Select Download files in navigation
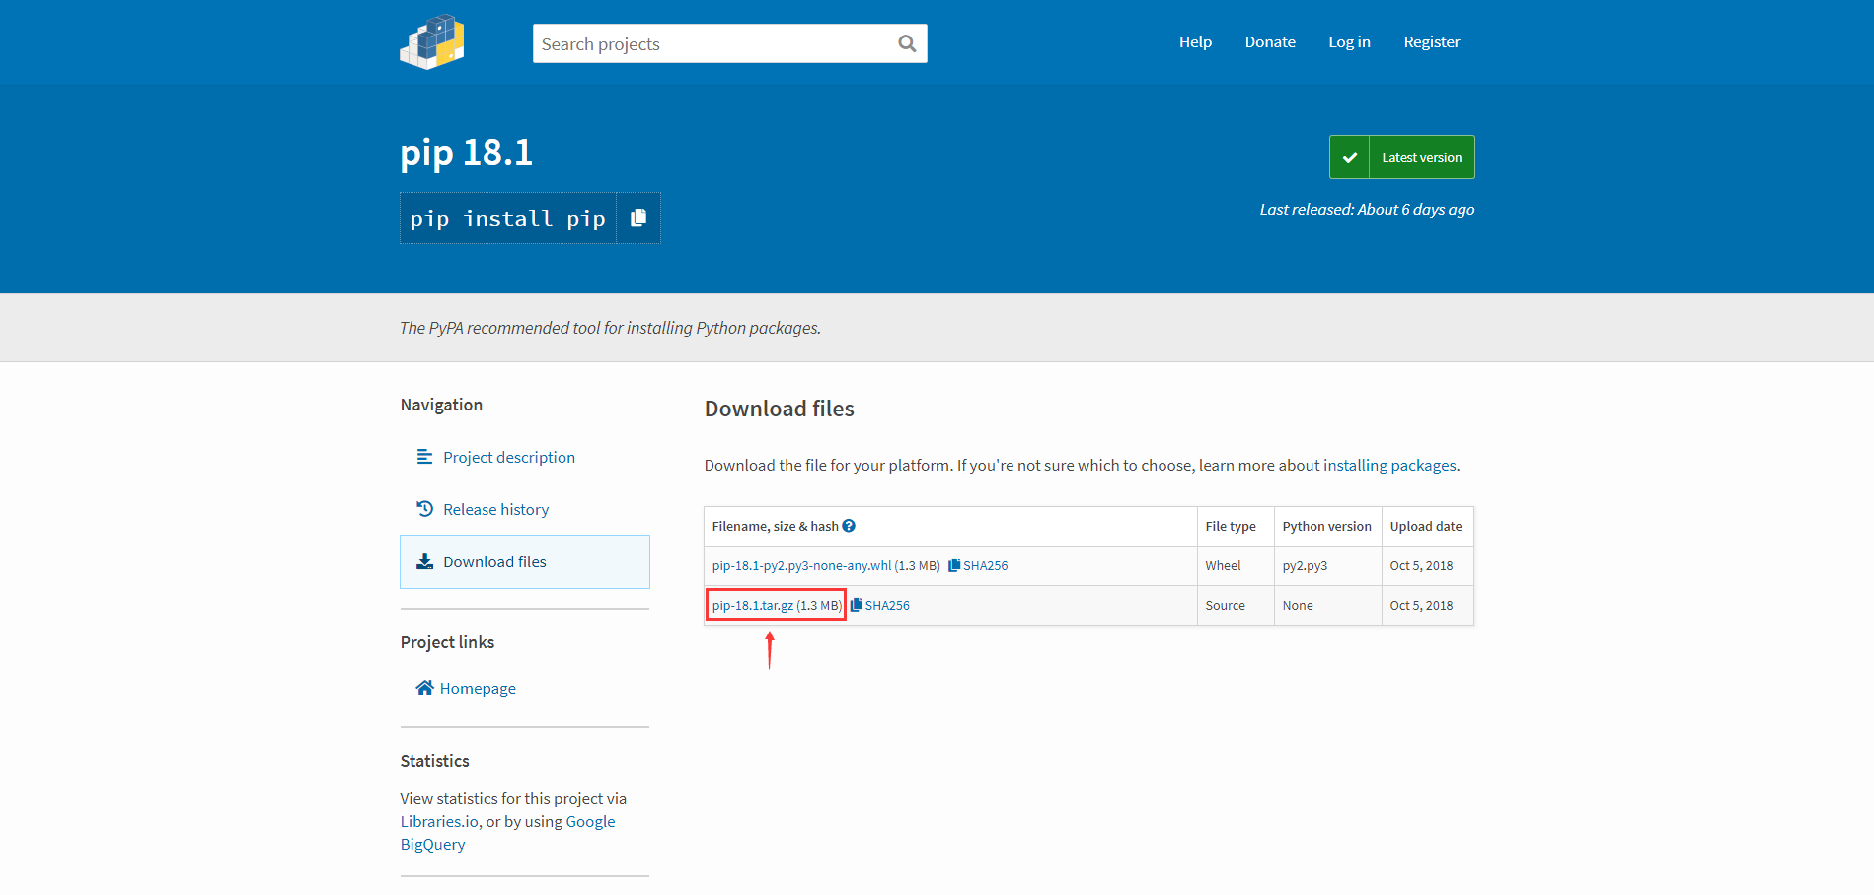 pos(525,561)
